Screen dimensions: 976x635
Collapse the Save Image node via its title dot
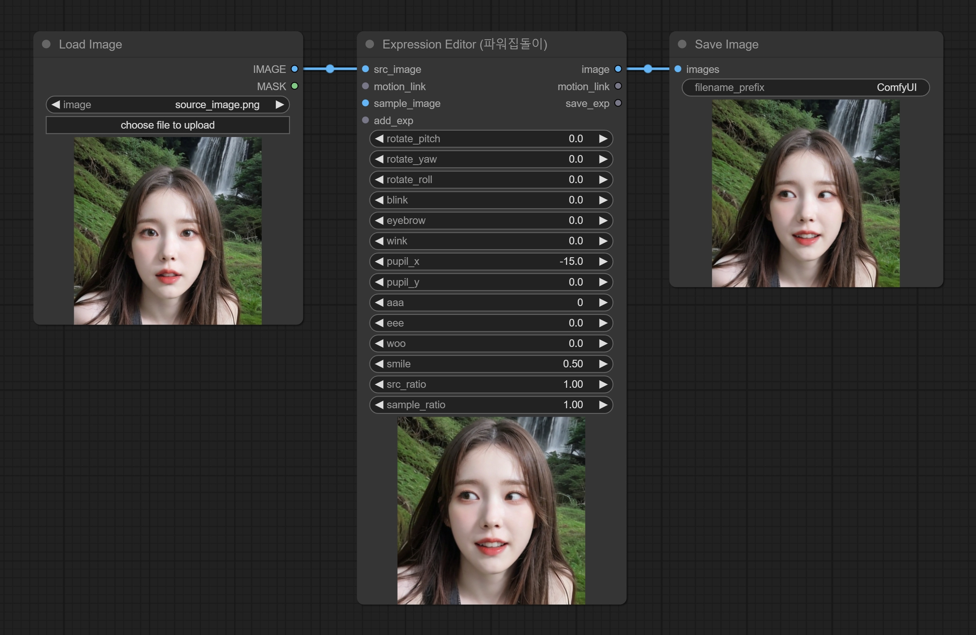681,44
